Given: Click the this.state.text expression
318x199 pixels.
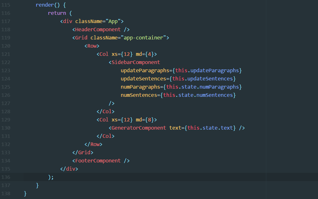Looking at the screenshot, I should coord(210,128).
